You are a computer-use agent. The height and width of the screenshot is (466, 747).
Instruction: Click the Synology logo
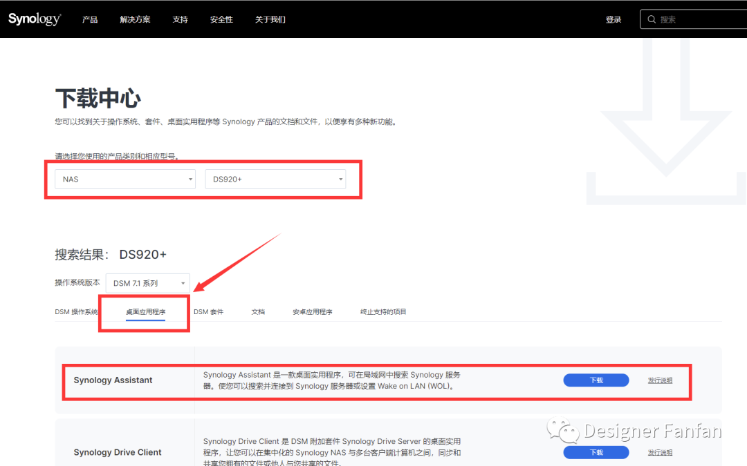pyautogui.click(x=35, y=19)
